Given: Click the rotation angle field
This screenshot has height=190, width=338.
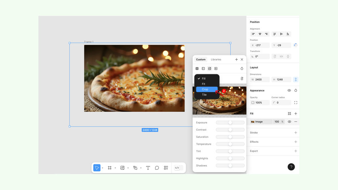Looking at the screenshot, I should [x=260, y=56].
